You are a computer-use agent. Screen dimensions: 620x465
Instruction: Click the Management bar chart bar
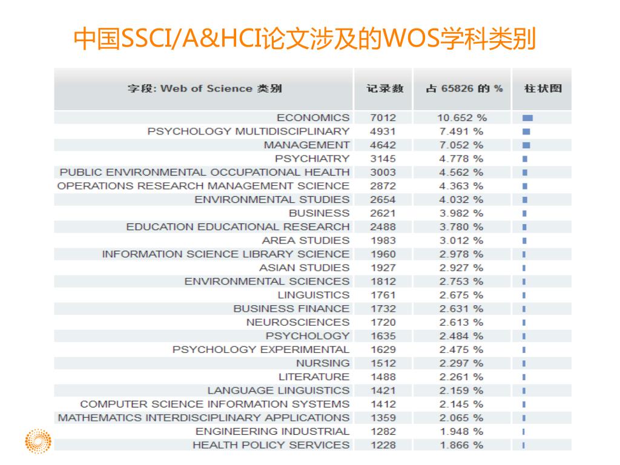point(526,145)
